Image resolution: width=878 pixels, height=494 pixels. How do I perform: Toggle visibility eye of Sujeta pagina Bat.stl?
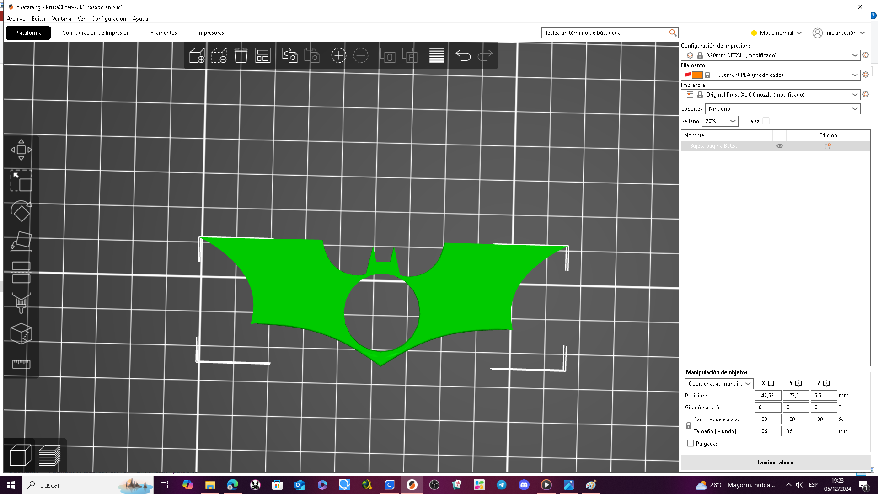[780, 146]
